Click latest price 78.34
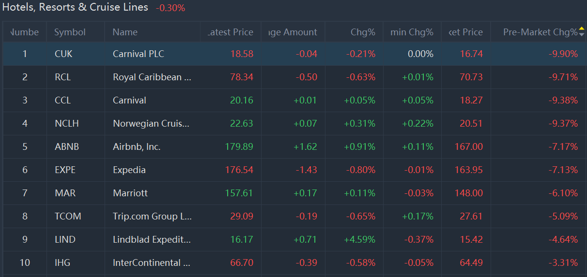The height and width of the screenshot is (277, 587). (x=242, y=77)
